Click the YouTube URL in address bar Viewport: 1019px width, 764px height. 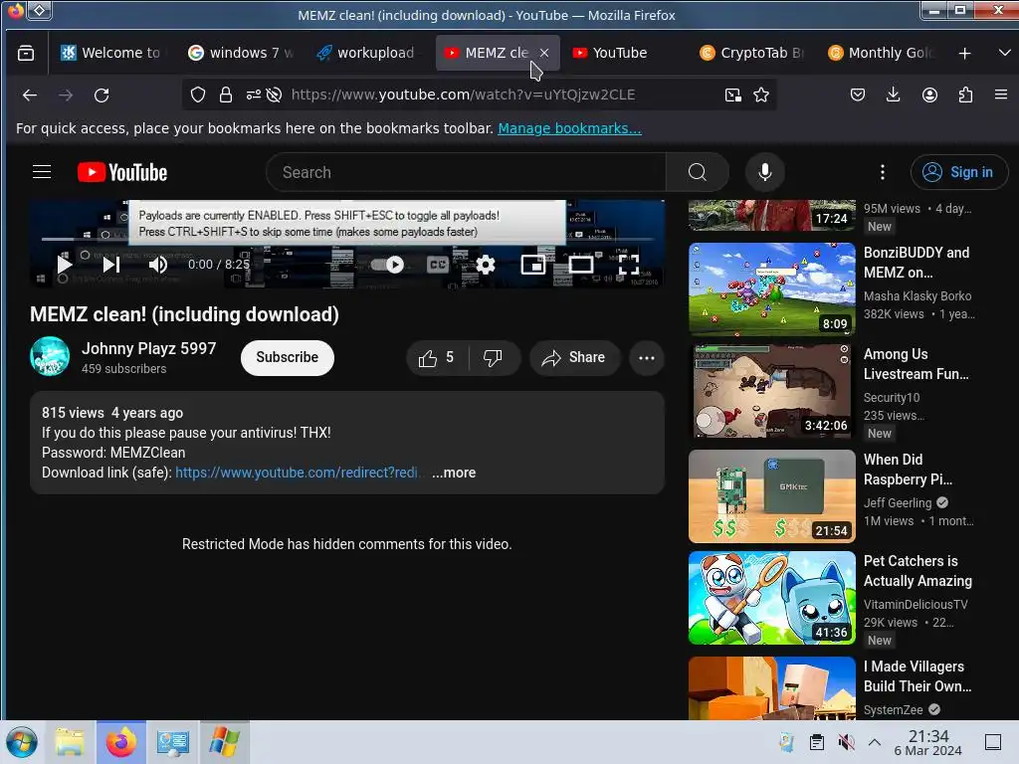(463, 95)
